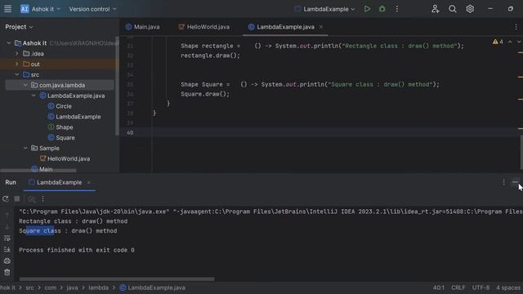
Task: Open Run tool window options menu
Action: tap(504, 182)
